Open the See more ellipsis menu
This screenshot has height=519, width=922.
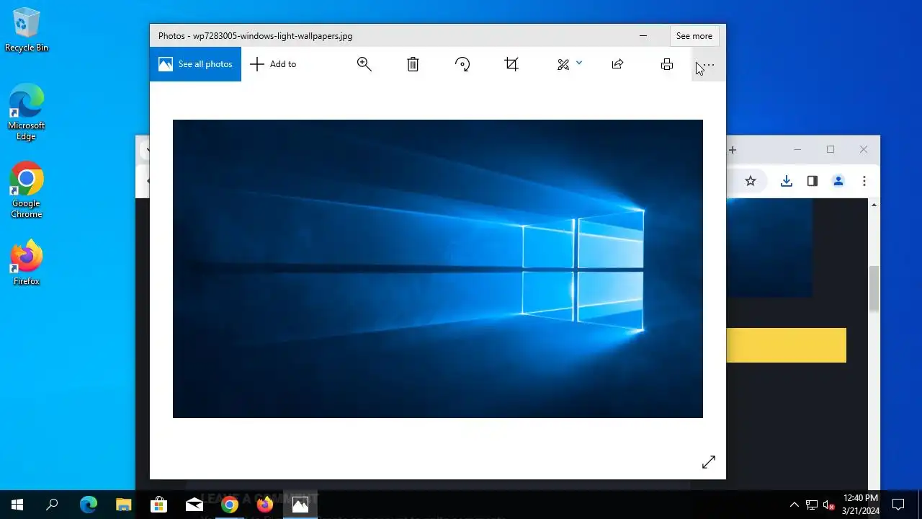(709, 65)
